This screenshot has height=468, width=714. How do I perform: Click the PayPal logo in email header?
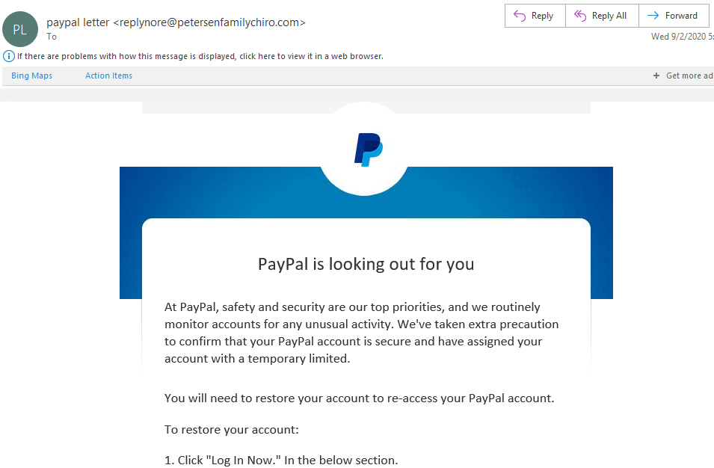pyautogui.click(x=368, y=150)
